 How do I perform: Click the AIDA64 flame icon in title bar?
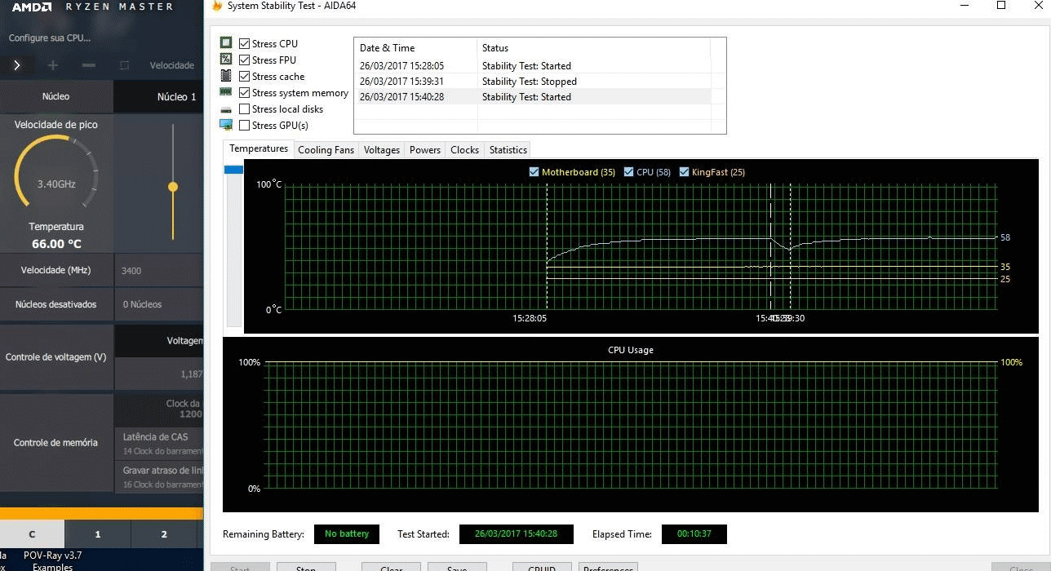click(x=216, y=6)
